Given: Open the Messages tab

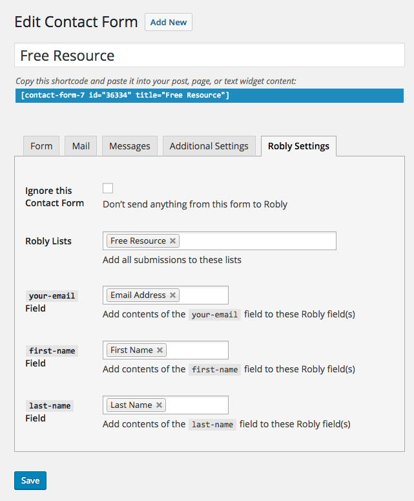Looking at the screenshot, I should 130,146.
